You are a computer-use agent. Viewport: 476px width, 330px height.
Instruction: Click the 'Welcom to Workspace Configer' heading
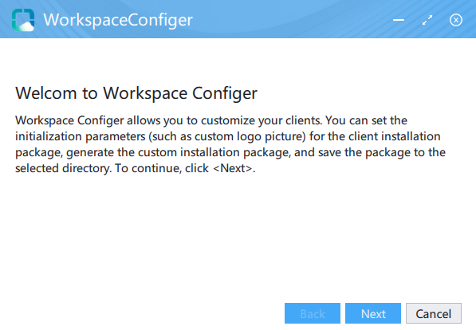(x=136, y=93)
